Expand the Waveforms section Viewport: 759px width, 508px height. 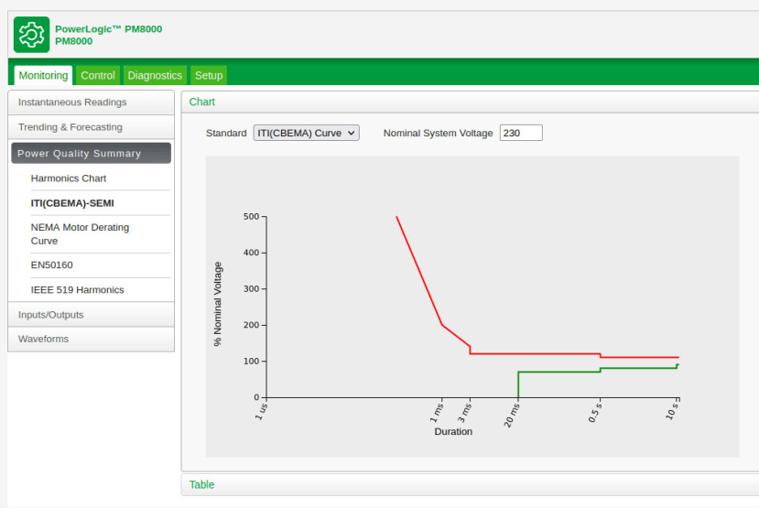click(x=91, y=340)
